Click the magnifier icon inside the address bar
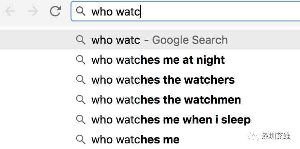The height and width of the screenshot is (149, 300). pyautogui.click(x=80, y=11)
